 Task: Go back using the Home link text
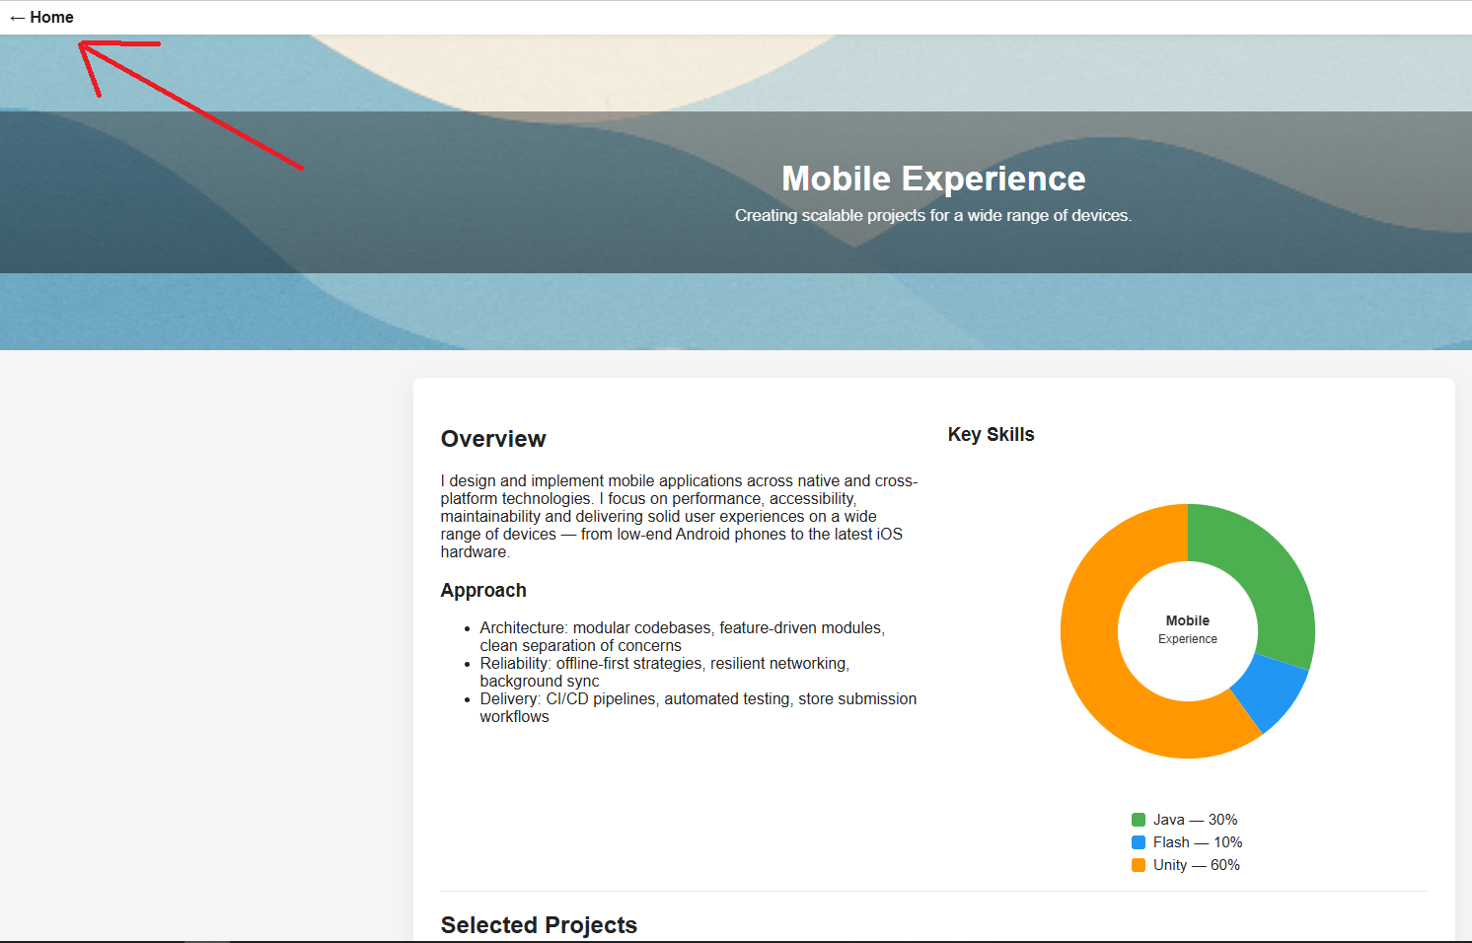coord(51,18)
